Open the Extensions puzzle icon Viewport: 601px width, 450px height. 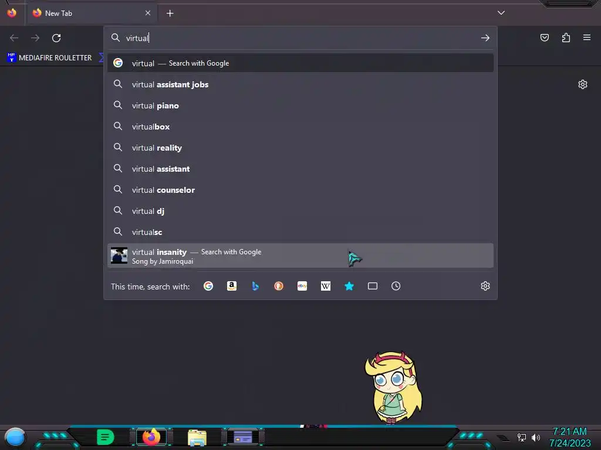566,37
